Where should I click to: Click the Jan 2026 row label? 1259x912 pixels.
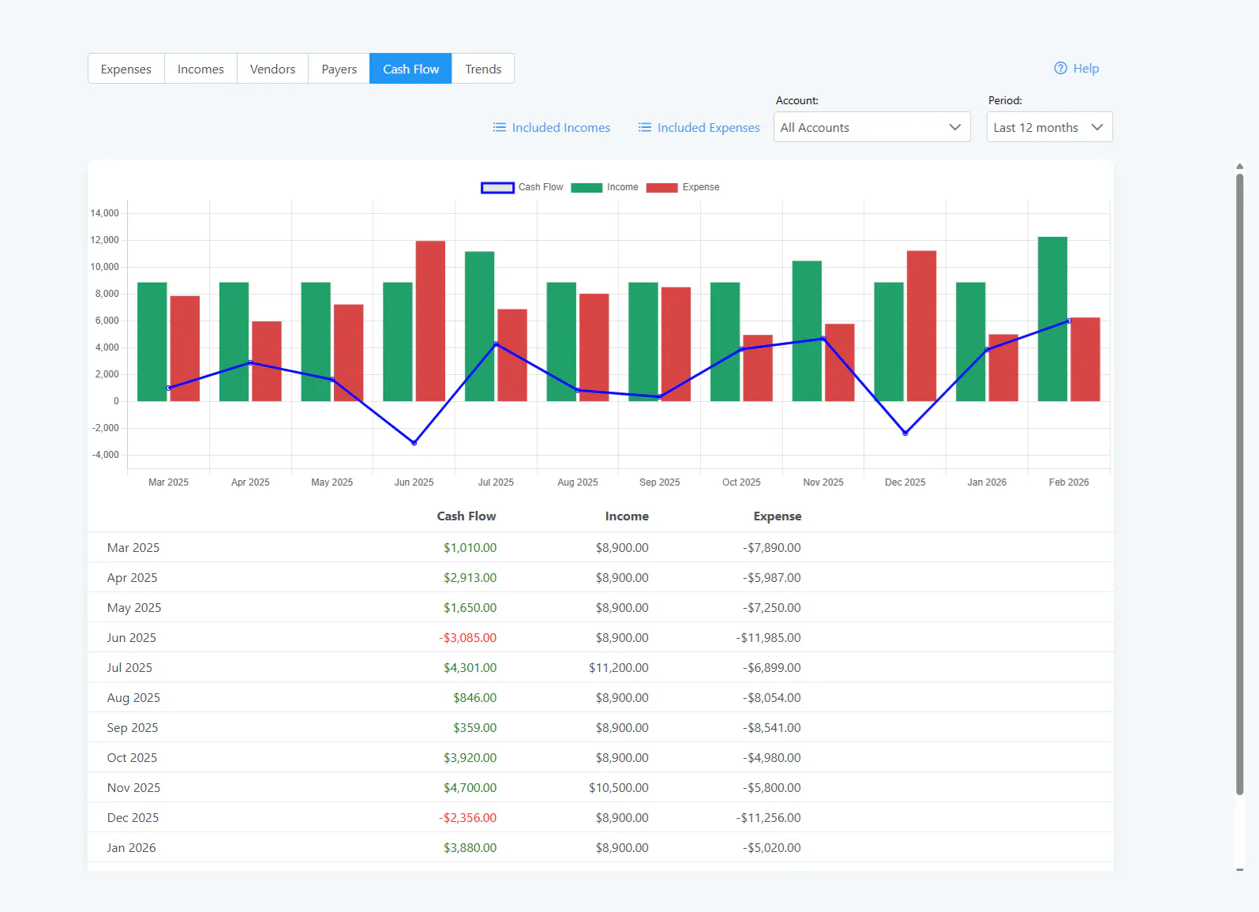click(x=131, y=847)
